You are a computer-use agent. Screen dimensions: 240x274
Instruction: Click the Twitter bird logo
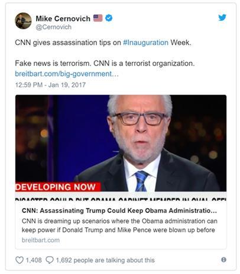pos(222,18)
